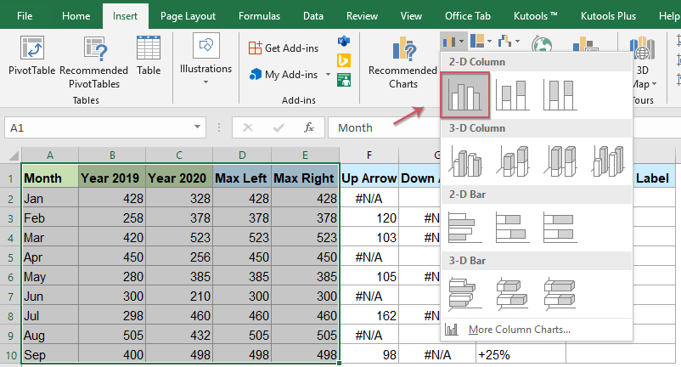Image resolution: width=681 pixels, height=367 pixels.
Task: Click More Column Charts link
Action: pos(518,330)
